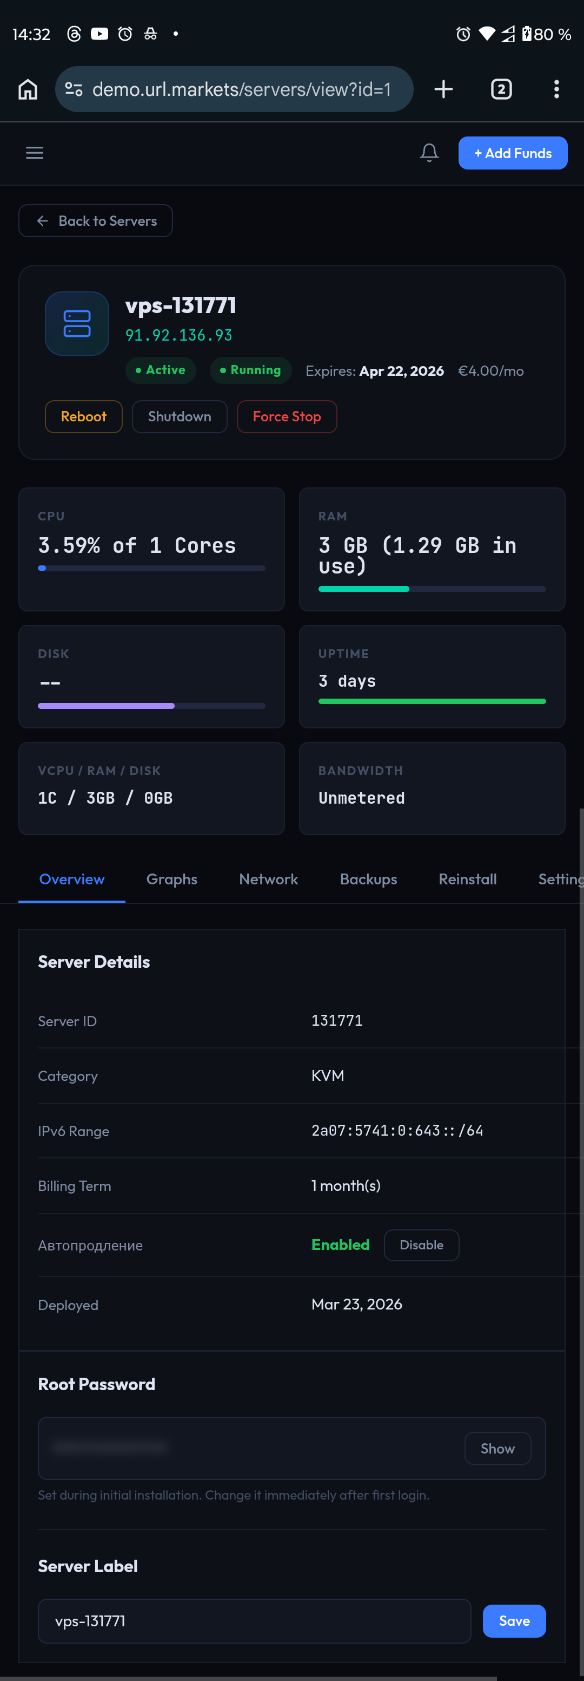Click the RAM usage progress bar
Viewport: 584px width, 1681px height.
[x=432, y=589]
